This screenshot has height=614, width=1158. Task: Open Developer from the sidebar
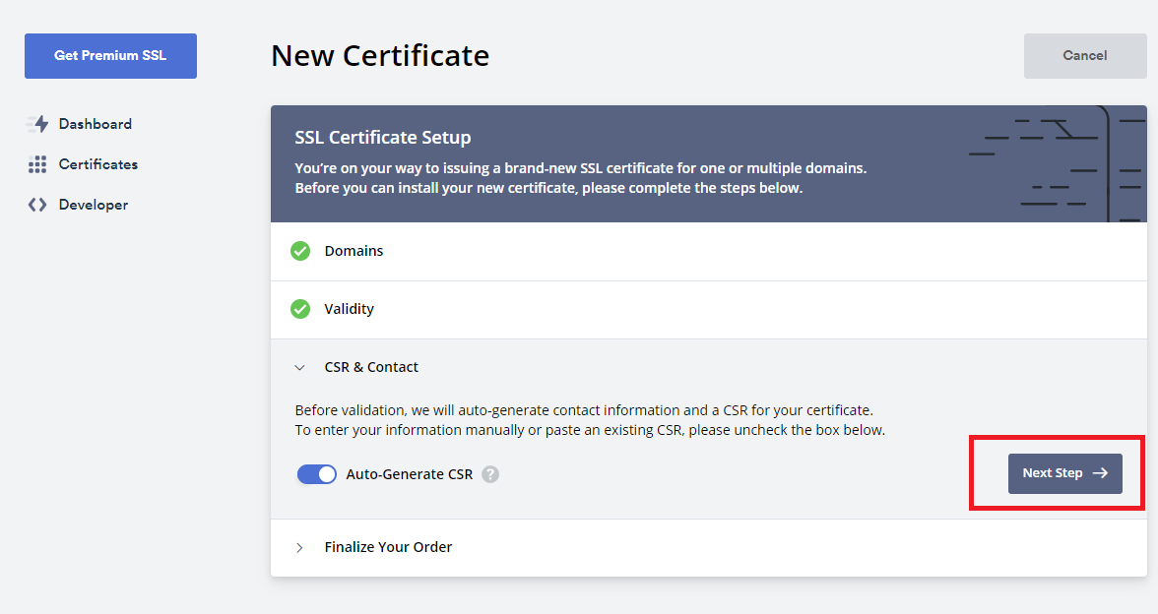(x=93, y=205)
